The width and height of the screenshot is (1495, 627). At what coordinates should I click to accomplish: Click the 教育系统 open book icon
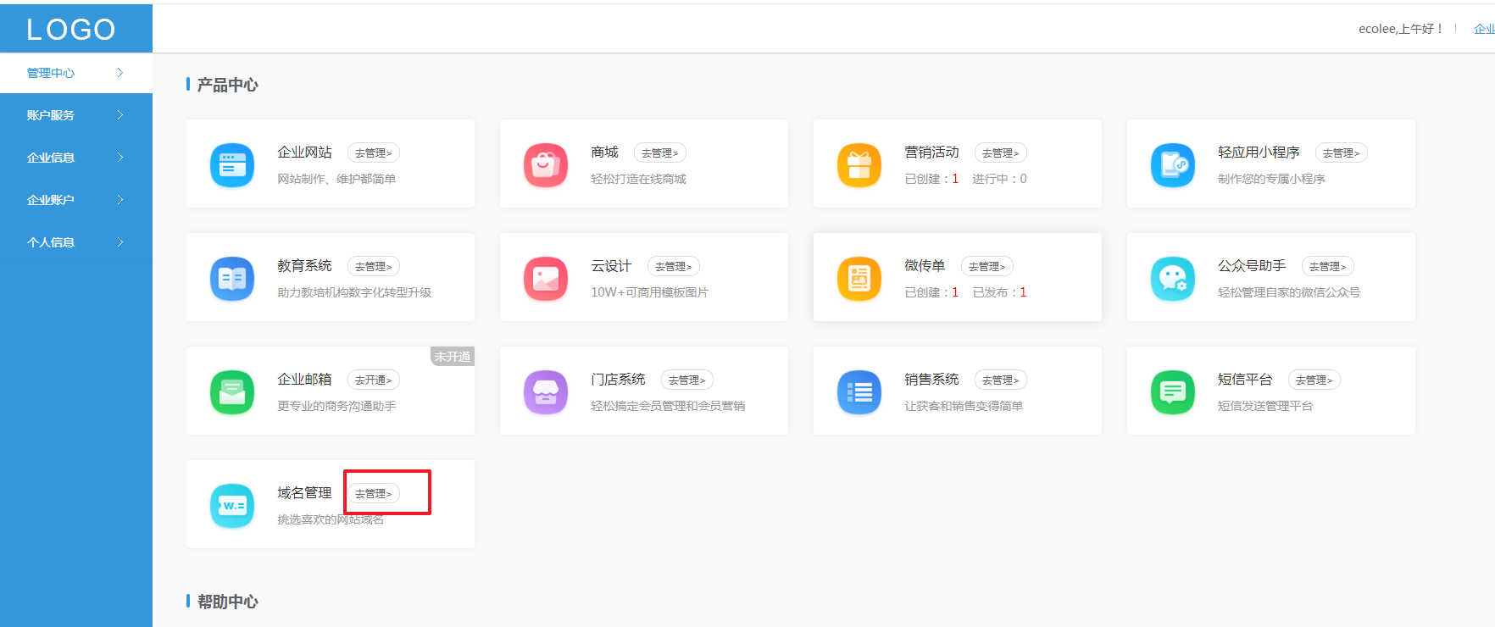[x=232, y=279]
